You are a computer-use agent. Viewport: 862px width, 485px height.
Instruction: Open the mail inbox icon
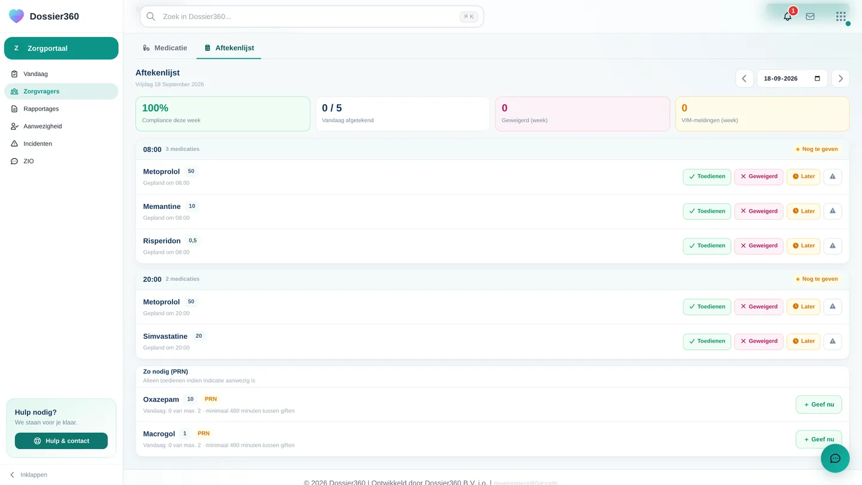pyautogui.click(x=810, y=17)
